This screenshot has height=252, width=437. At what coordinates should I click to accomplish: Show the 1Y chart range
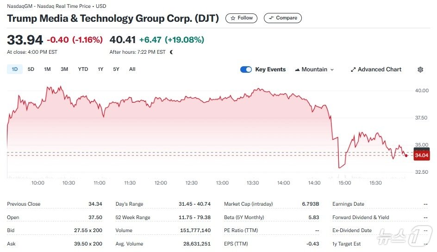[100, 69]
